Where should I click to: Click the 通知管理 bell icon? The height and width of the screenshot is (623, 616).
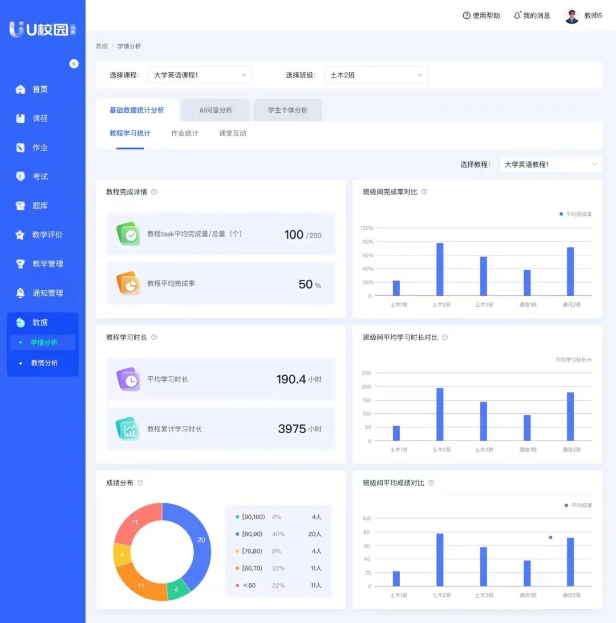pos(21,293)
